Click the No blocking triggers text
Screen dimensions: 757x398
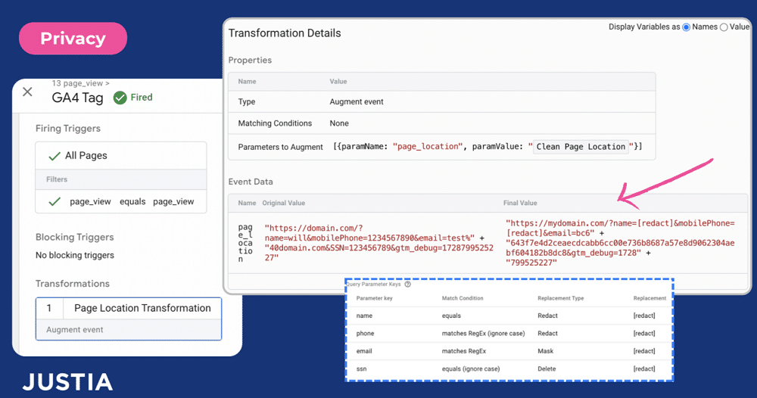[75, 255]
